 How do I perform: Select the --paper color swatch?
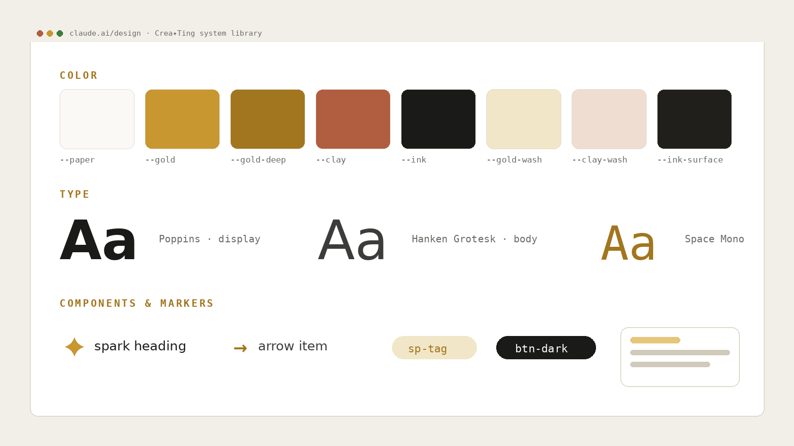(97, 119)
